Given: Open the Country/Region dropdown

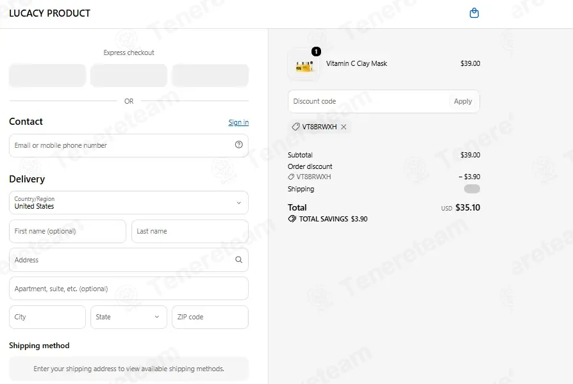Looking at the screenshot, I should (129, 203).
